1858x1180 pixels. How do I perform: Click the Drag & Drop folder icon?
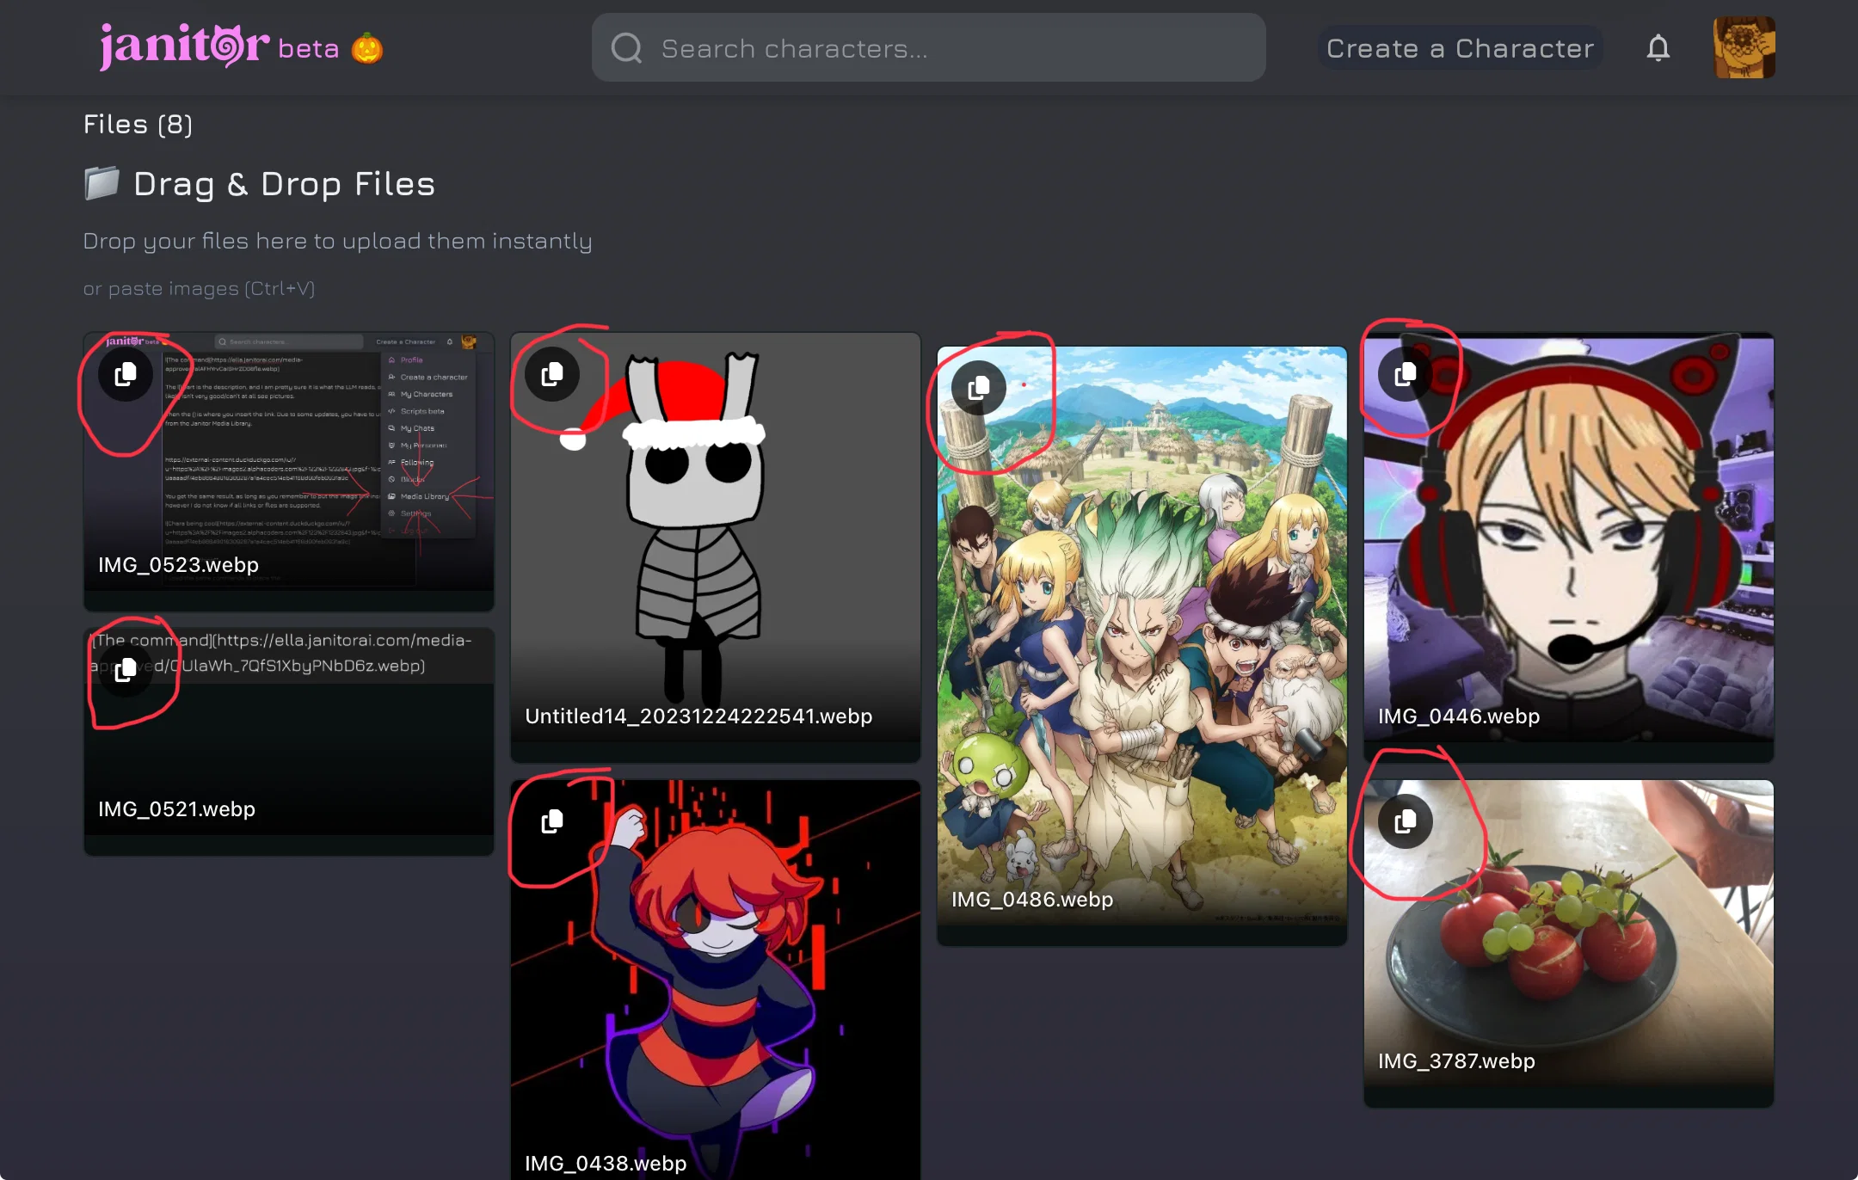(102, 183)
